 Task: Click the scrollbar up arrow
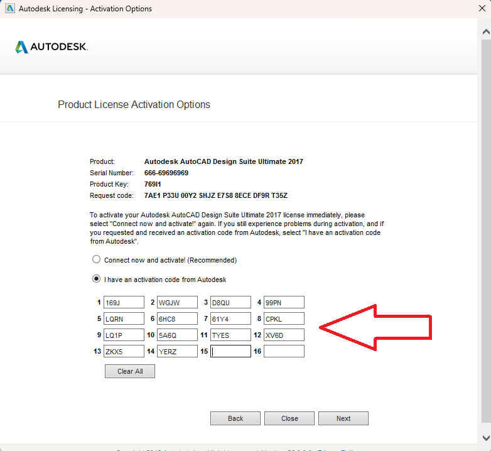486,31
